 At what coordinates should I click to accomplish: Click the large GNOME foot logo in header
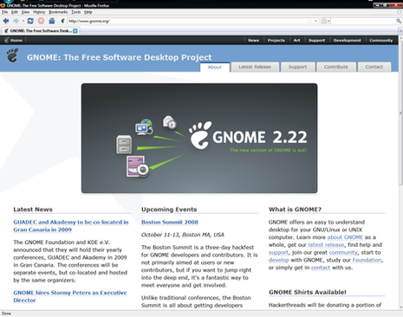[12, 55]
